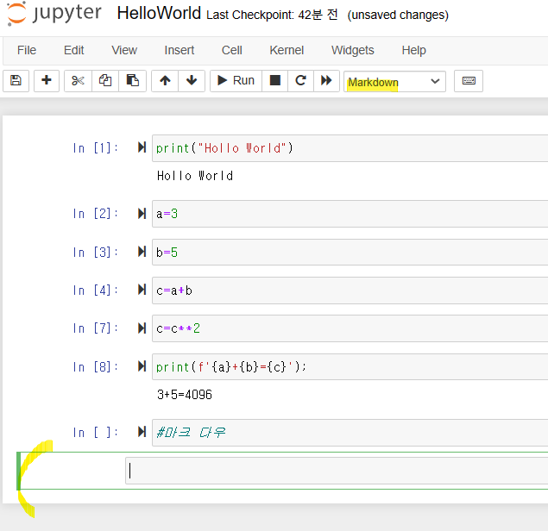Click into the c=a+b code cell
Viewport: 548px width, 531px height.
click(350, 290)
